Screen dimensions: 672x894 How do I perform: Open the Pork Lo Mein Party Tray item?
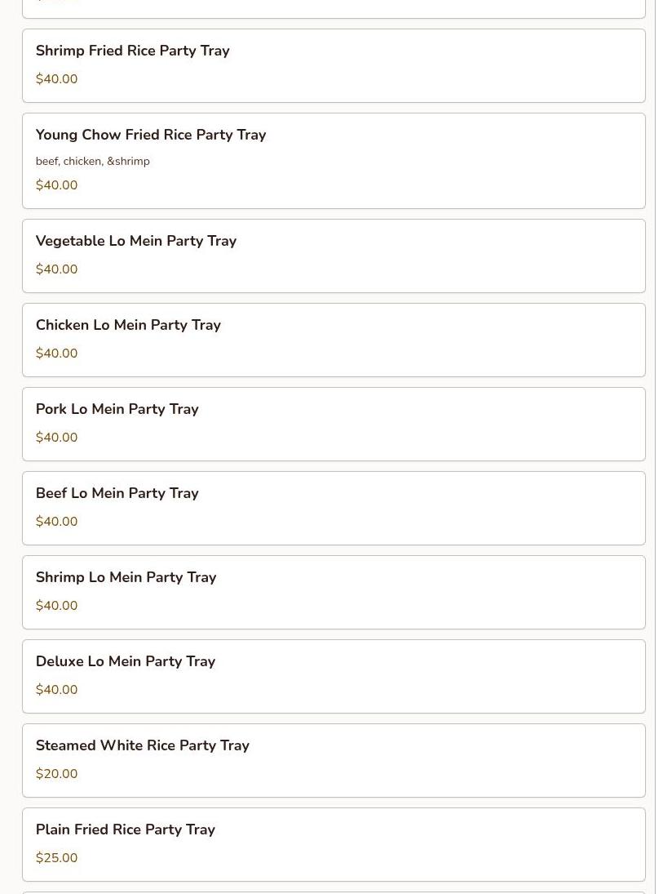(117, 409)
